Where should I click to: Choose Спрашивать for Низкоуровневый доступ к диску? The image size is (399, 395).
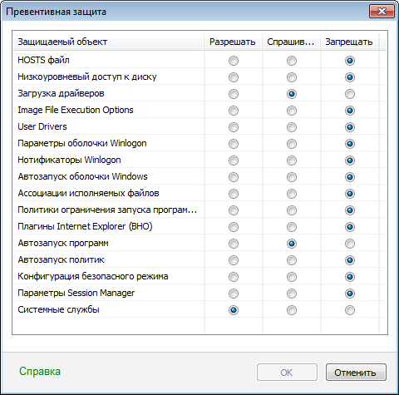(292, 77)
